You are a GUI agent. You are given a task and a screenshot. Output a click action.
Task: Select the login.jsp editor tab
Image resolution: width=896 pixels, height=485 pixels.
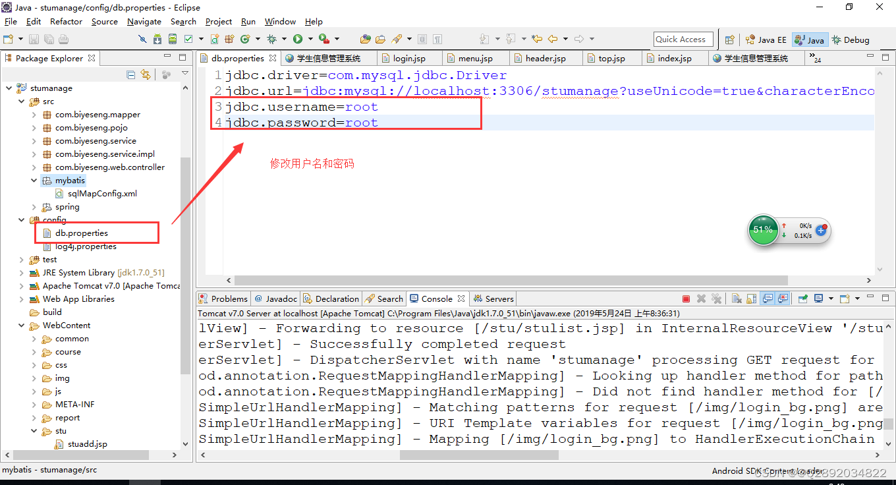[x=409, y=57]
